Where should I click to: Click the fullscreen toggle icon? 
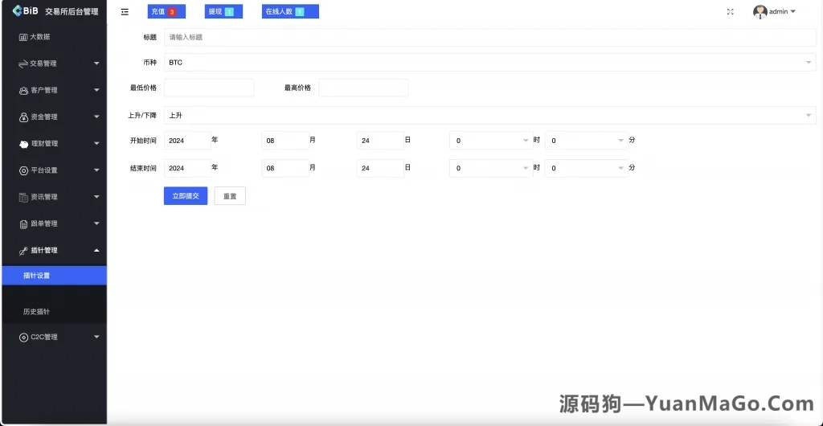coord(730,11)
